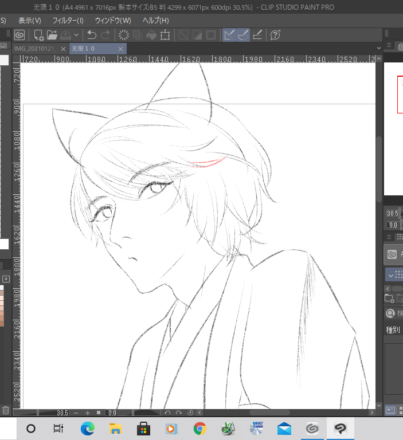Open Windows search circle on taskbar
The height and width of the screenshot is (440, 403).
[31, 429]
